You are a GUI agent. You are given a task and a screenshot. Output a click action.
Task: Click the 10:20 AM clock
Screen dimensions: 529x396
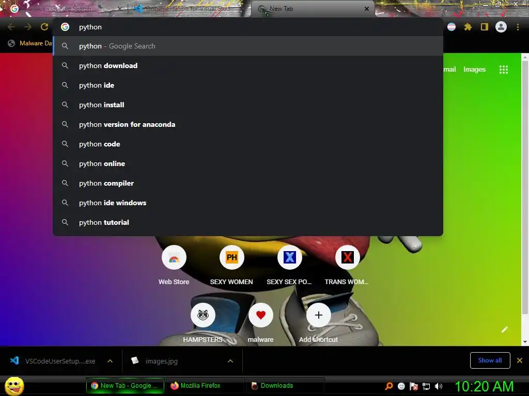(484, 386)
